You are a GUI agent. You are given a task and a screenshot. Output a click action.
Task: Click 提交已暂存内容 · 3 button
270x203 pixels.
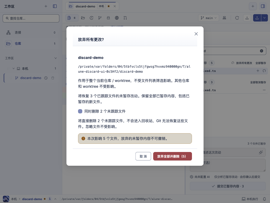[228, 186]
